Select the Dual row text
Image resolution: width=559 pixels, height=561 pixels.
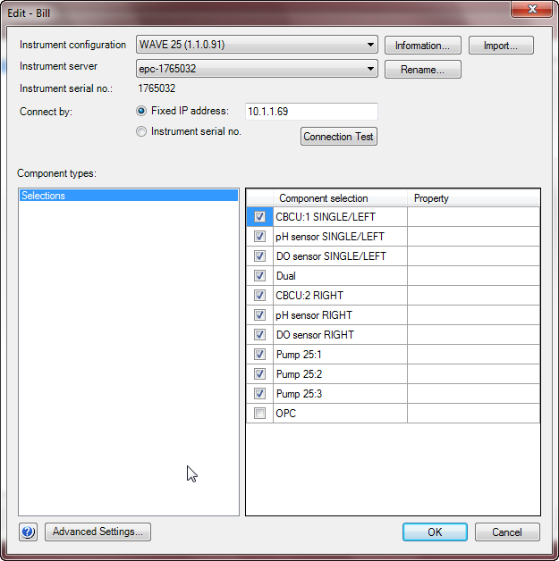point(286,276)
